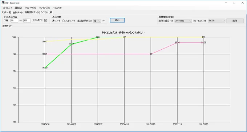Click the Y-axis value label 92
This screenshot has height=132, width=247.
pyautogui.click(x=14, y=105)
